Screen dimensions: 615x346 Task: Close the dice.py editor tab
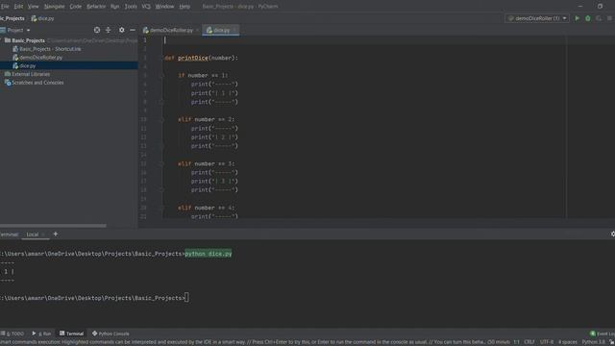[234, 30]
